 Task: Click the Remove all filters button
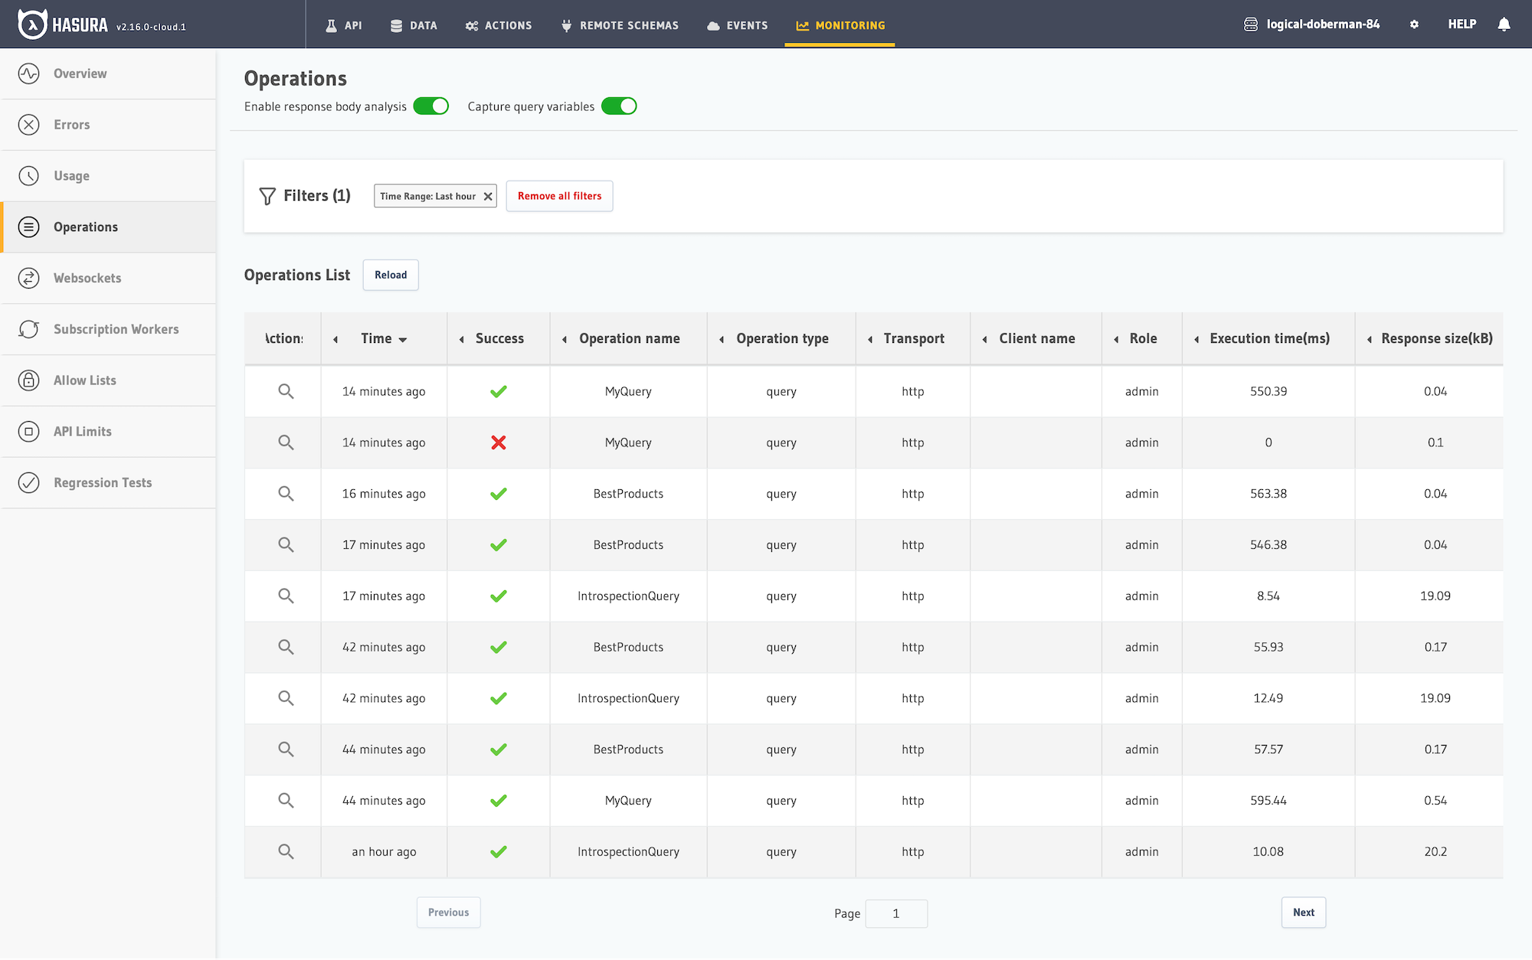(x=559, y=196)
